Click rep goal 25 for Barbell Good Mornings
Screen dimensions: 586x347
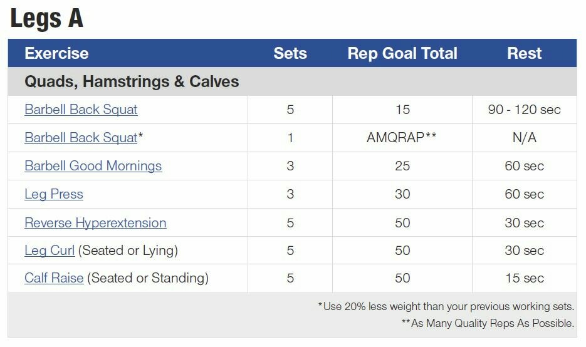tap(402, 166)
